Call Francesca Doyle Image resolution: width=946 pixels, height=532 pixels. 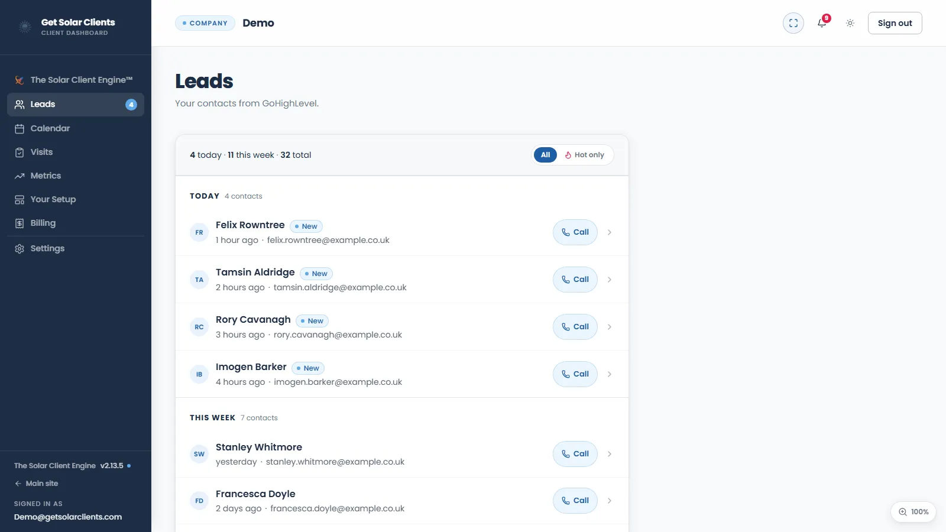click(x=575, y=501)
